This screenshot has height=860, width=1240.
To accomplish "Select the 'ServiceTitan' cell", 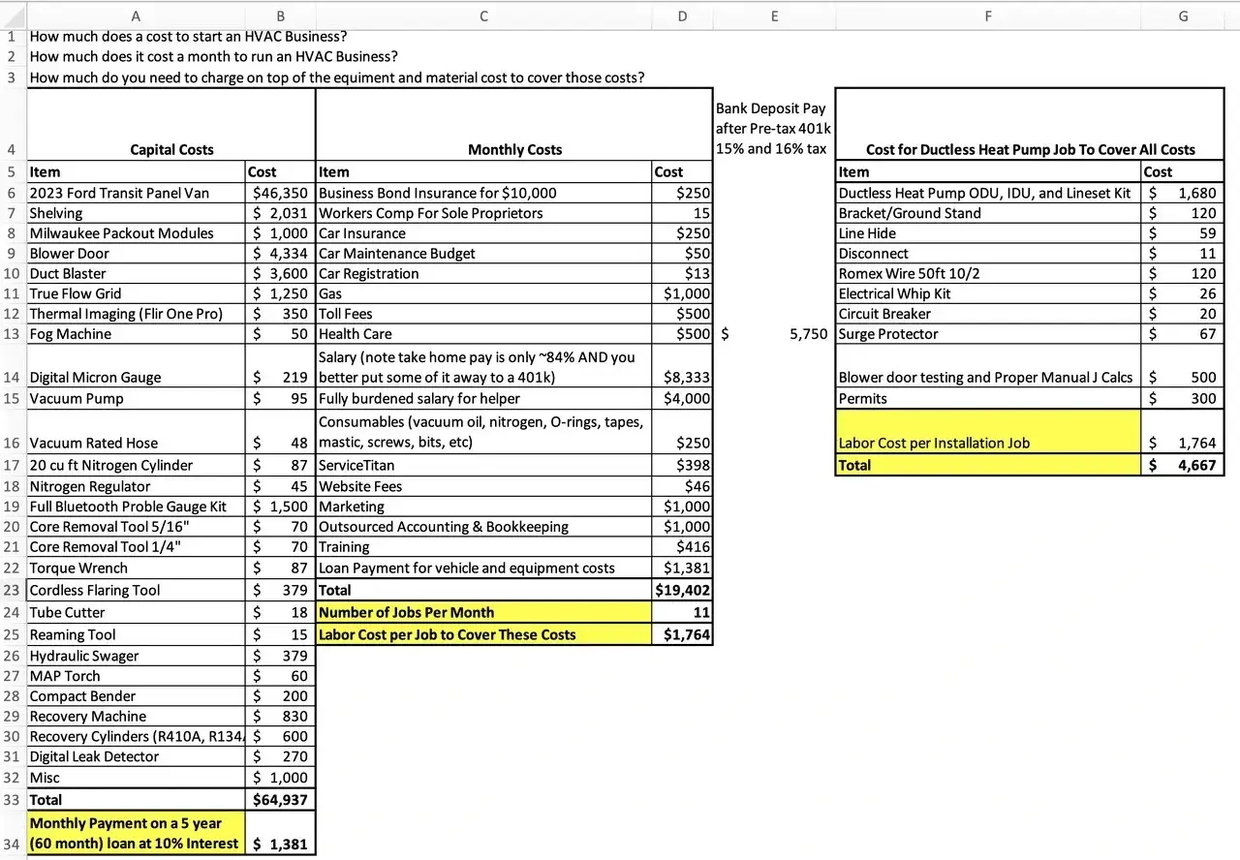I will (484, 465).
